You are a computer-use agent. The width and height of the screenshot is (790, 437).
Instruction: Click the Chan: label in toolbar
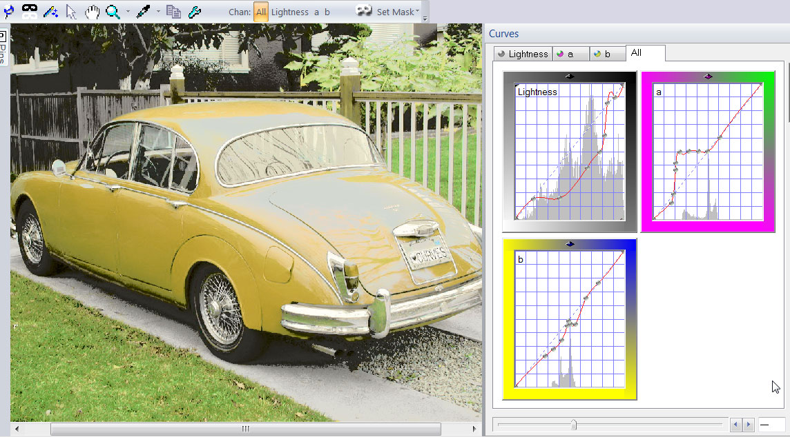[x=240, y=12]
